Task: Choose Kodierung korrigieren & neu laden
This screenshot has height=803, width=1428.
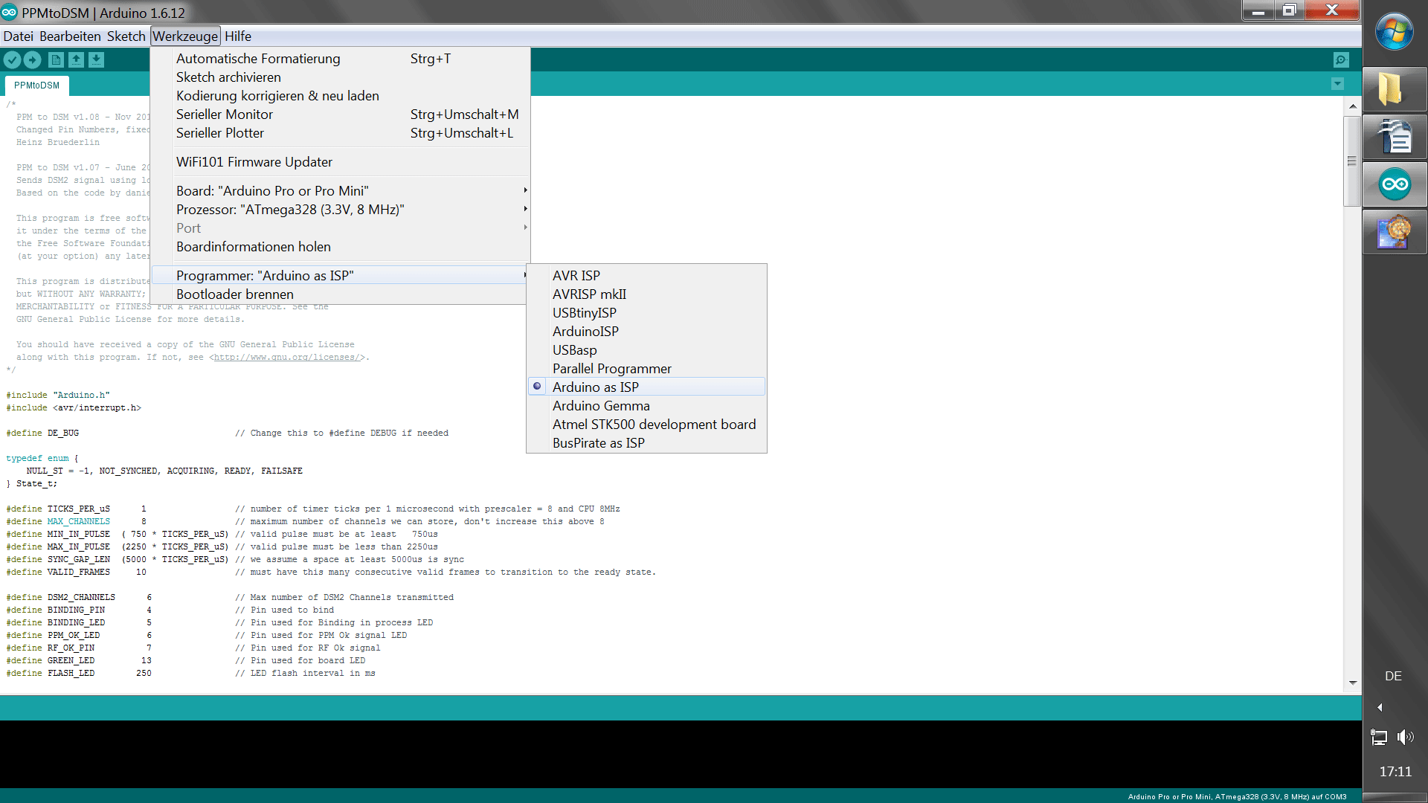Action: click(341, 96)
